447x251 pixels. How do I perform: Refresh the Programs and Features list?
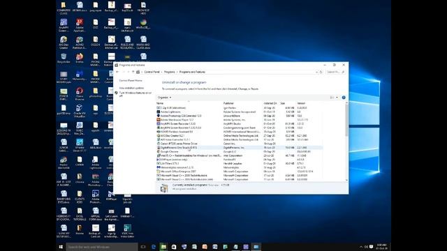[x=321, y=72]
